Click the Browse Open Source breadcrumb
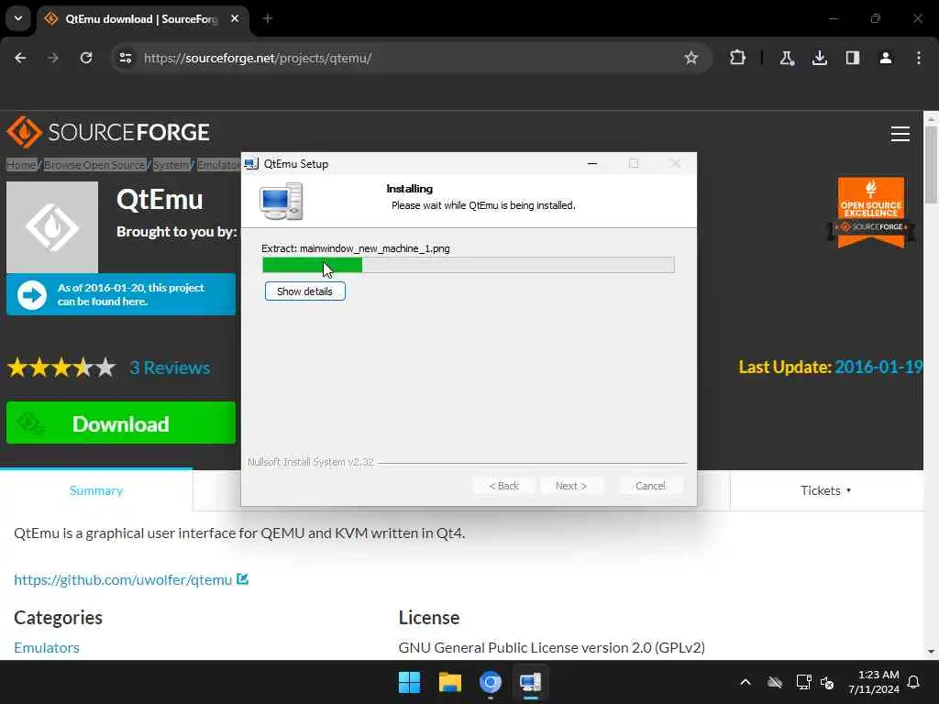 tap(94, 165)
